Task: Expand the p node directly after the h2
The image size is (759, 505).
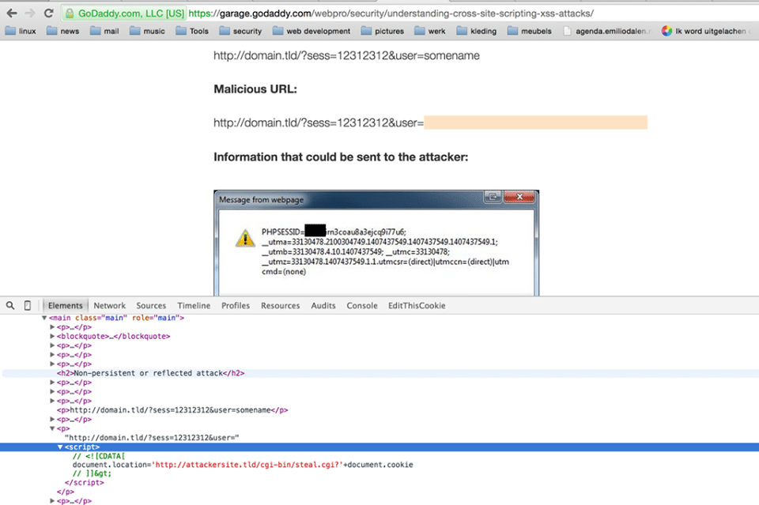Action: (52, 383)
